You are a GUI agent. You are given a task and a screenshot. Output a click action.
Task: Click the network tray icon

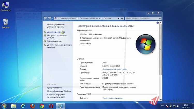click(174, 106)
